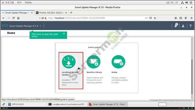The image size is (195, 110).
Task: Expand the Smart Update Manager main menu arrow
Action: point(41,26)
